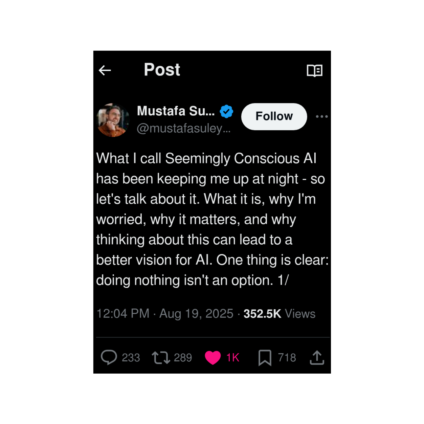This screenshot has height=424, width=424.
Task: Open reader view book icon
Action: click(x=314, y=70)
